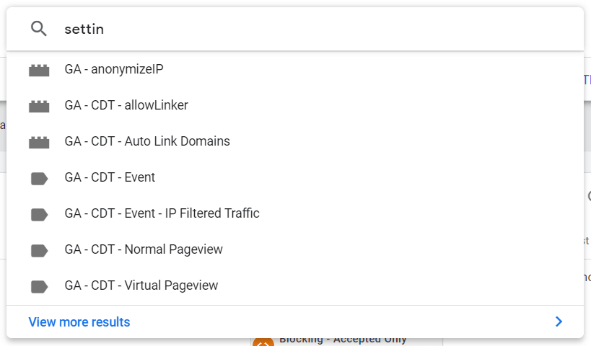This screenshot has height=346, width=591.
Task: Click tag icon beside Normal Pageview
Action: [x=39, y=250]
